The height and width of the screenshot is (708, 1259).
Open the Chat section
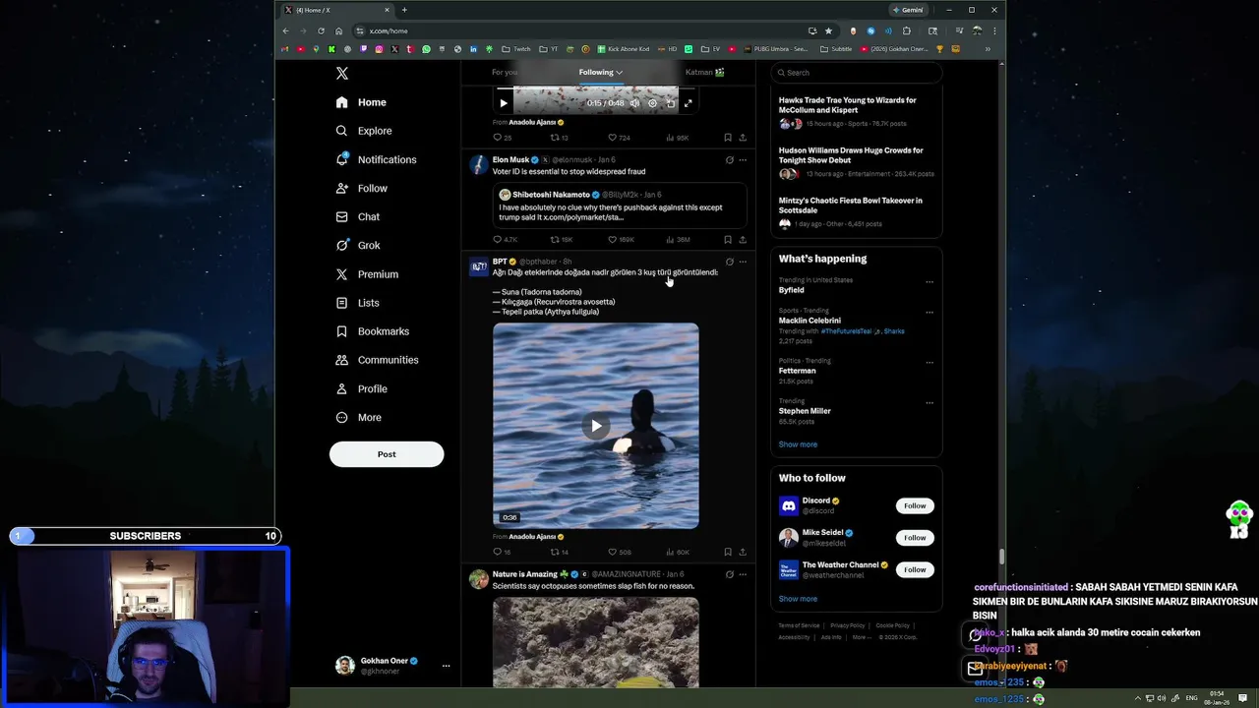tap(357, 216)
